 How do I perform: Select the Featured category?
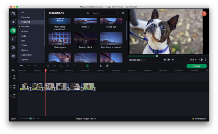(31, 22)
